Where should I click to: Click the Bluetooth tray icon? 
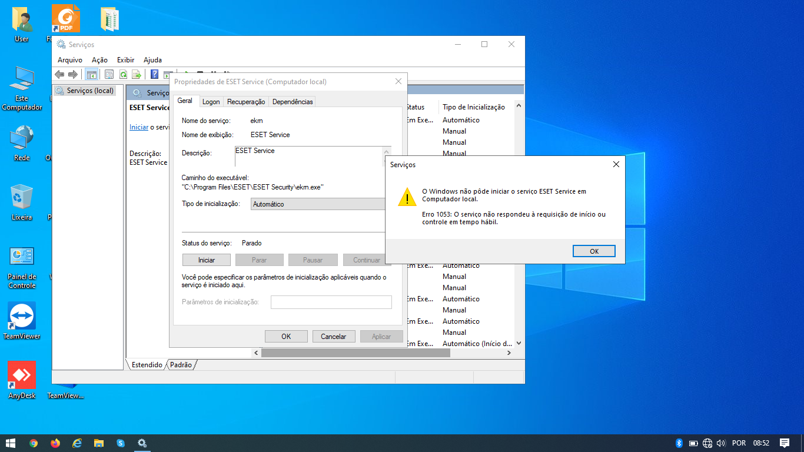pos(679,443)
